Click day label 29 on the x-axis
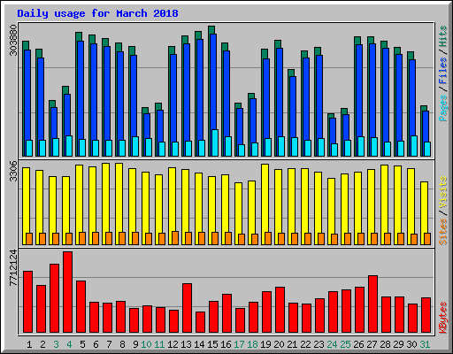 point(398,344)
